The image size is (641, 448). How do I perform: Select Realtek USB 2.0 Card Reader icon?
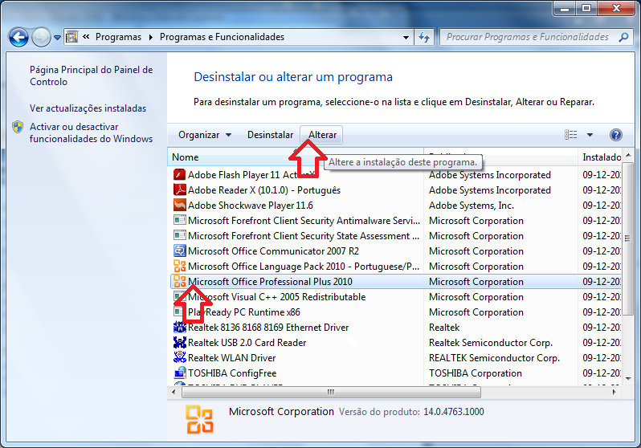point(179,343)
